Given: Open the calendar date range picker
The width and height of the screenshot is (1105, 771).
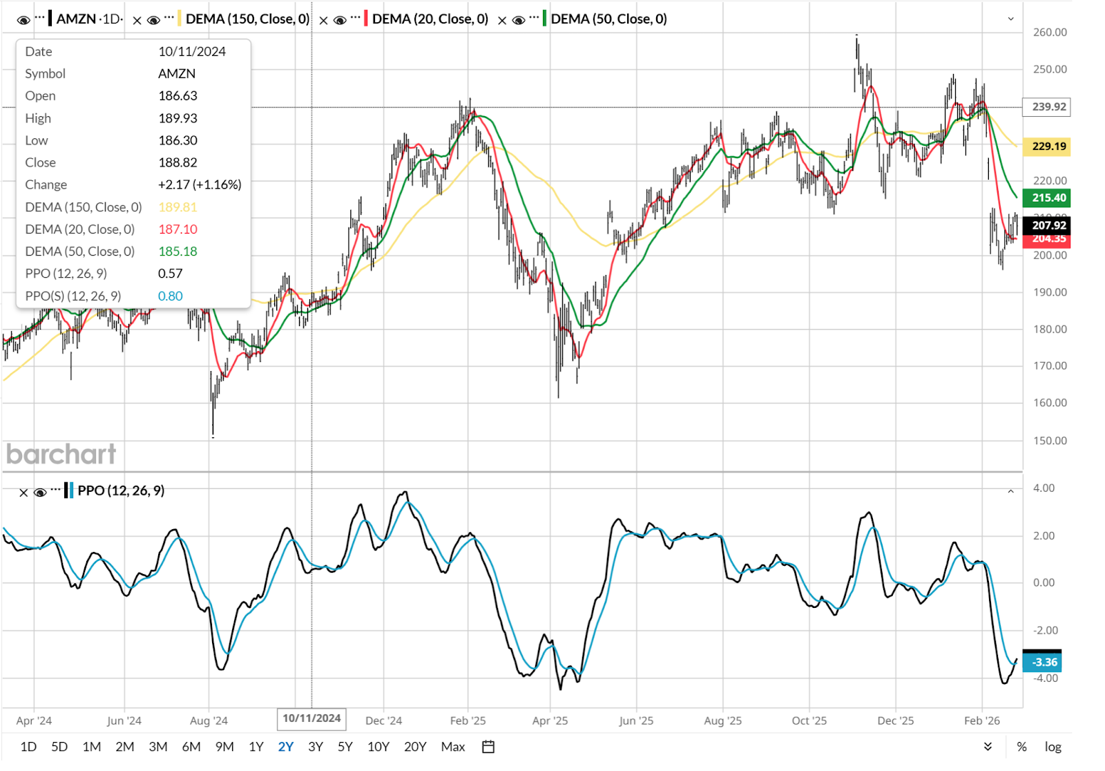Looking at the screenshot, I should pos(488,747).
